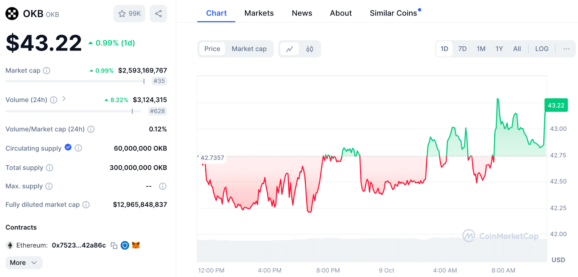Viewport: 578px width, 277px height.
Task: Click the OKB coin logo icon
Action: 12,14
